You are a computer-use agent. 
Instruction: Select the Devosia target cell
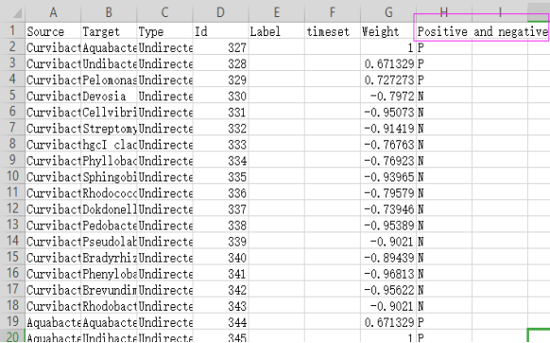pyautogui.click(x=109, y=95)
